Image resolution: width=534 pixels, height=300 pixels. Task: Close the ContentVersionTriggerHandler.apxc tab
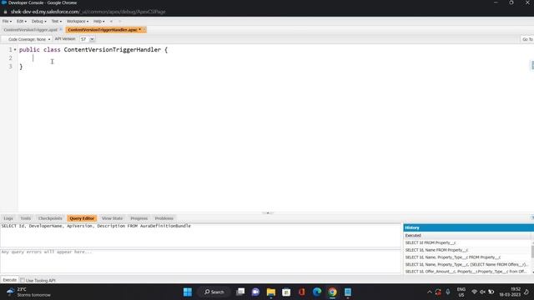point(144,30)
